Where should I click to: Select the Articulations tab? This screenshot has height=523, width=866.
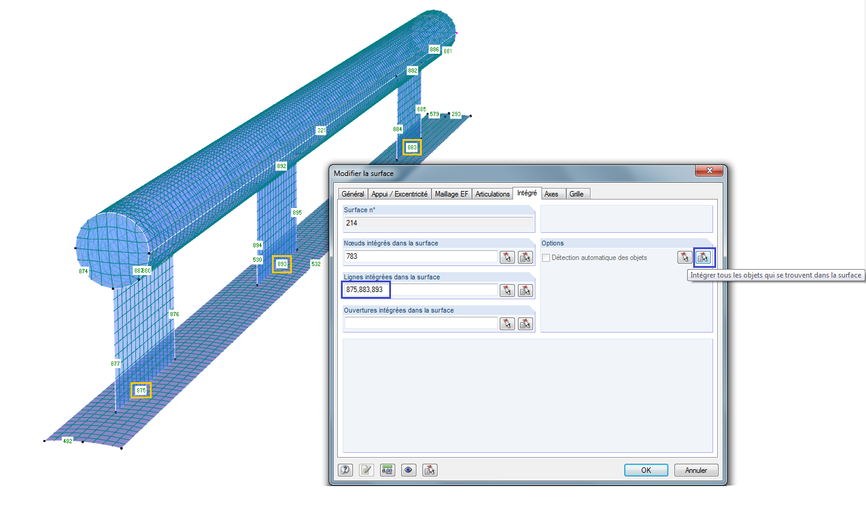click(x=493, y=194)
